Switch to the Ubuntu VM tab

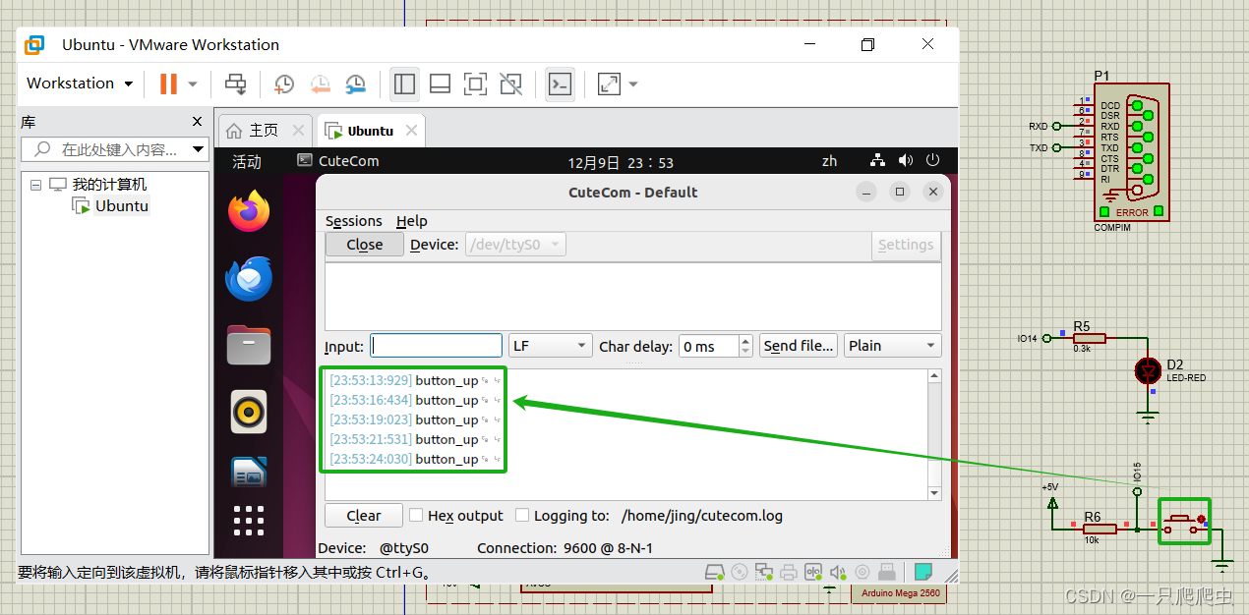371,131
